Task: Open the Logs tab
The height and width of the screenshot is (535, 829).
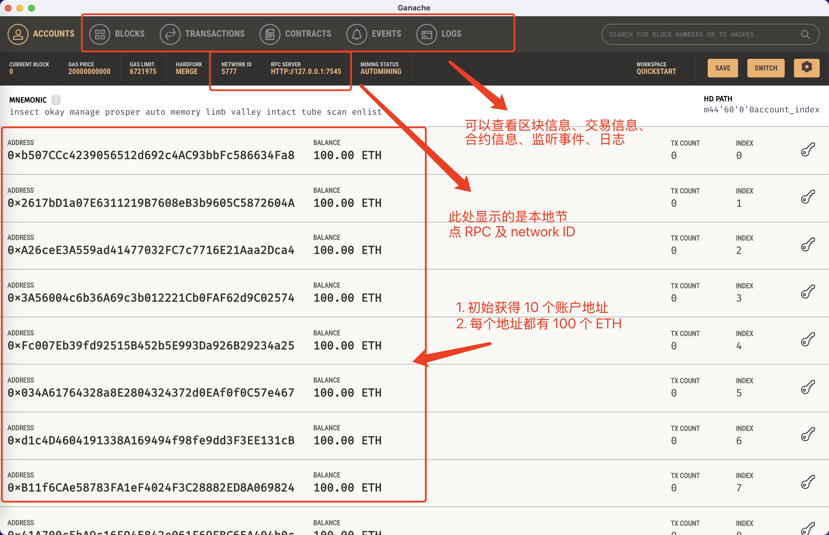Action: tap(439, 34)
